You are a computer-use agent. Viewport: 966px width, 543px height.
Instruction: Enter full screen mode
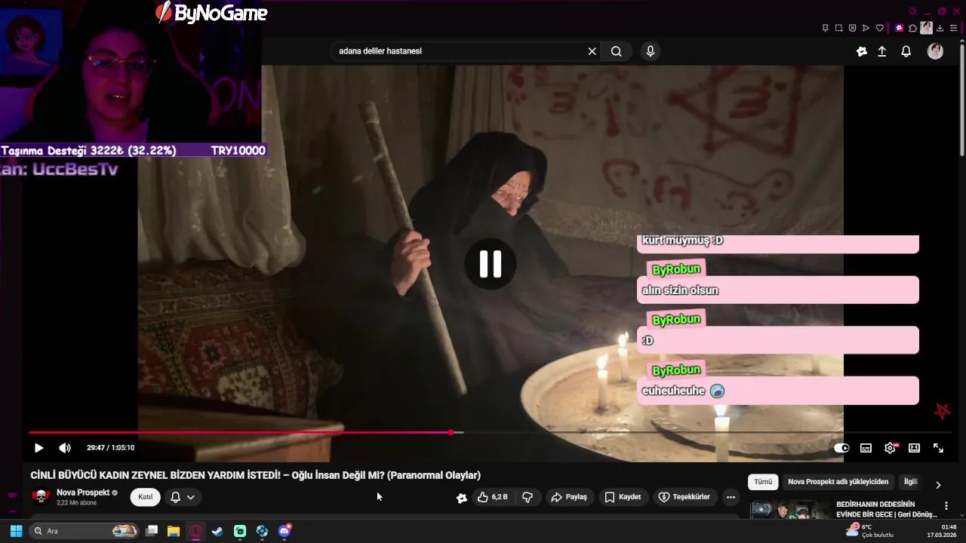938,448
